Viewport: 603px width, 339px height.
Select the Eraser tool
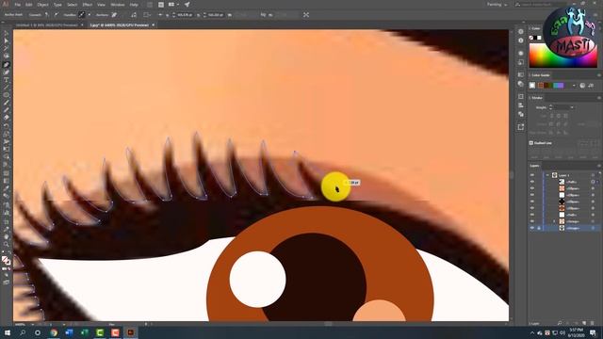point(7,118)
